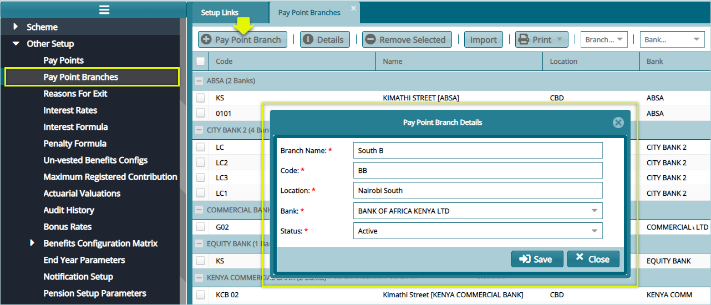Viewport: 711px width, 305px height.
Task: Open the Bank dropdown in dialog
Action: 595,211
